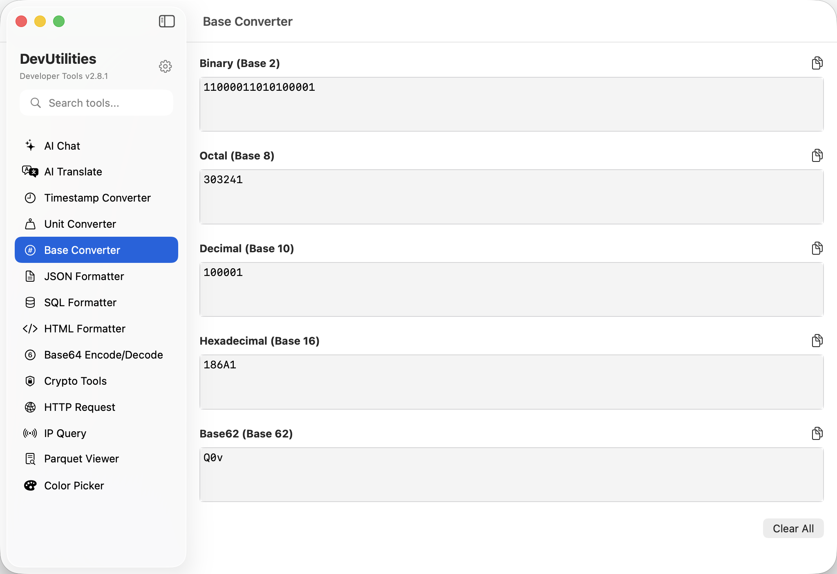Open the Crypto Tools utility
The image size is (837, 574).
click(75, 381)
